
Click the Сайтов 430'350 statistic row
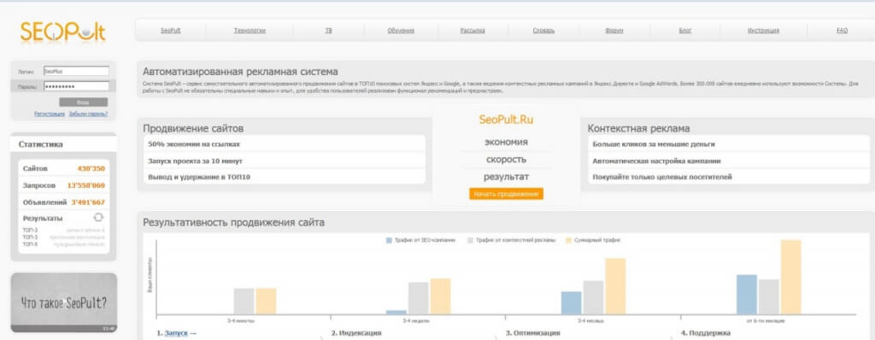(x=63, y=168)
